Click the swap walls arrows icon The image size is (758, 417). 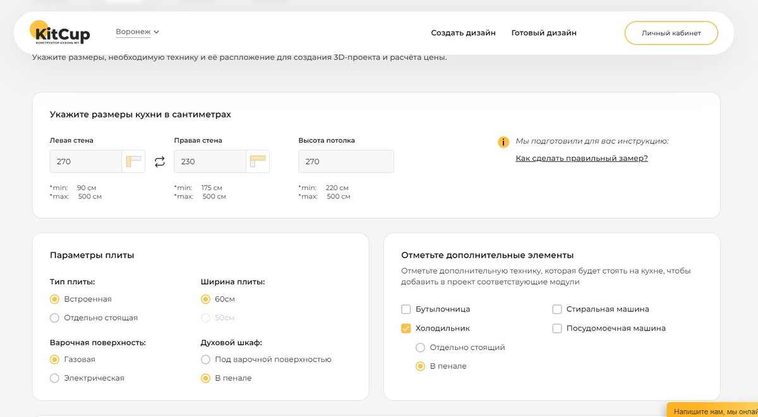[160, 162]
